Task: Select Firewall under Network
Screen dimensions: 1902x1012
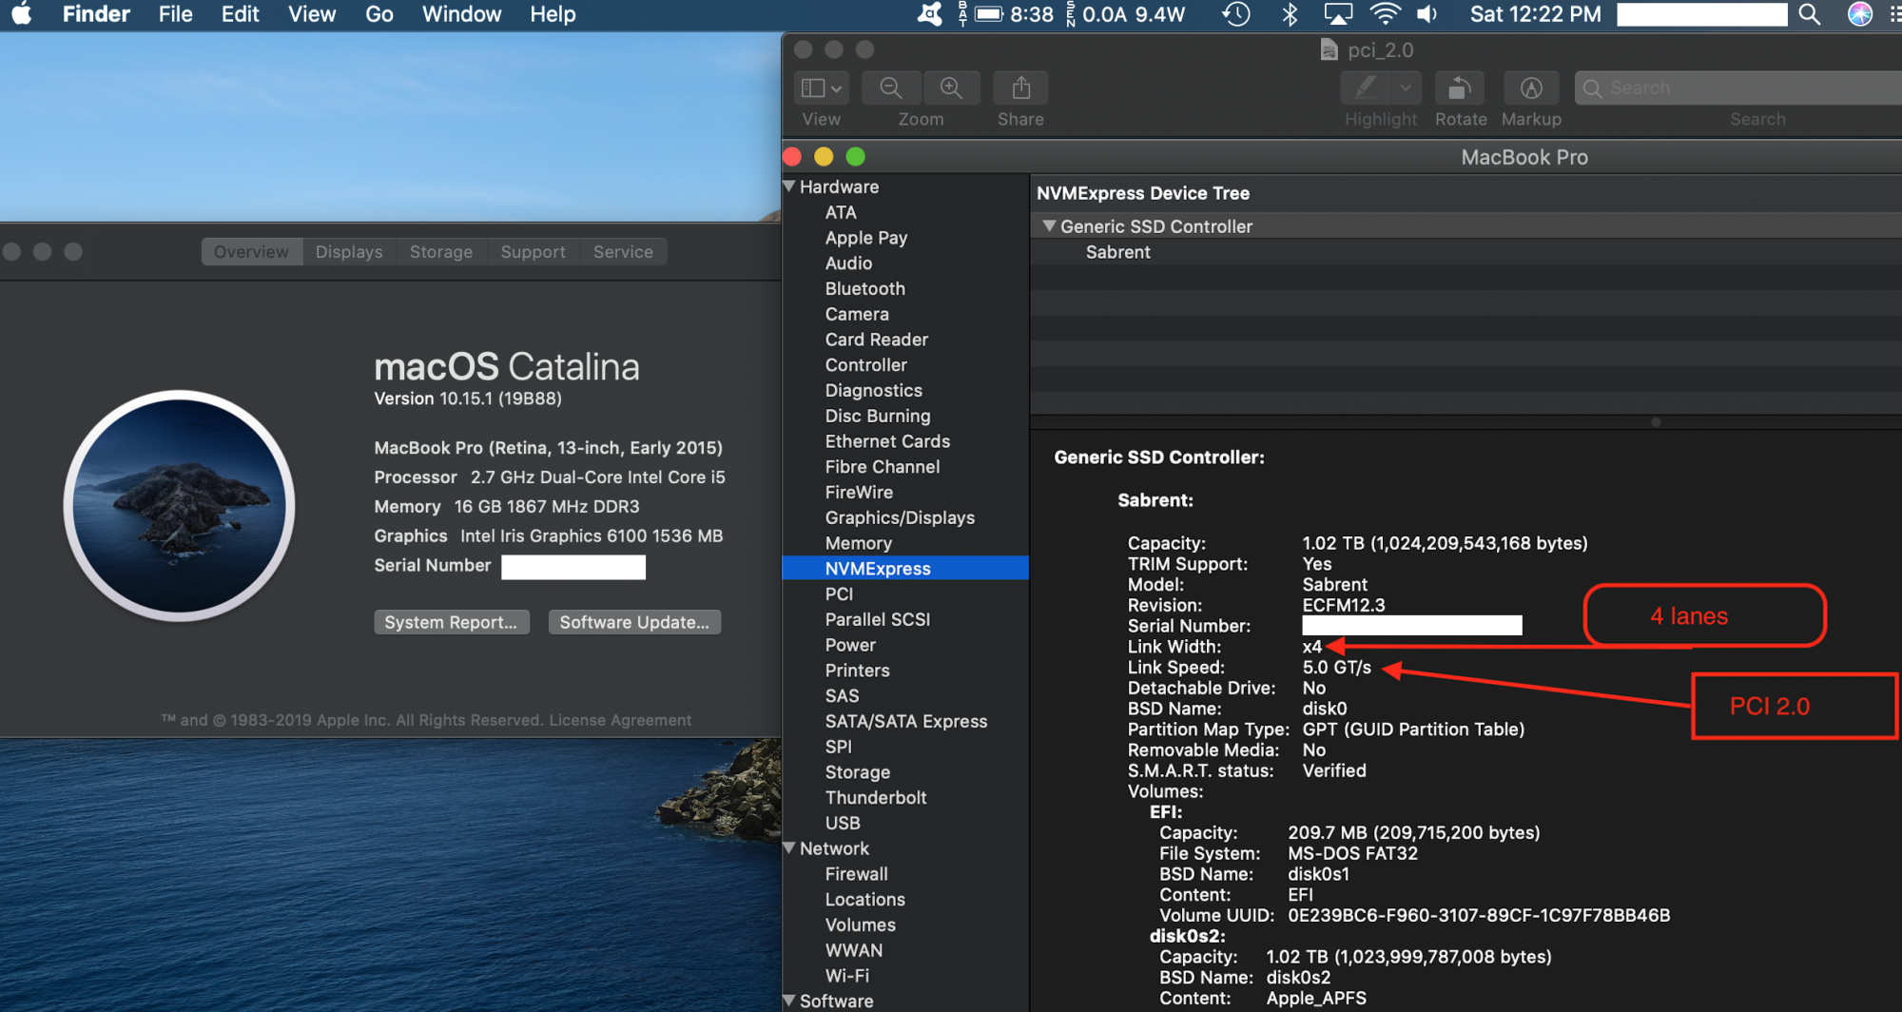Action: (856, 874)
